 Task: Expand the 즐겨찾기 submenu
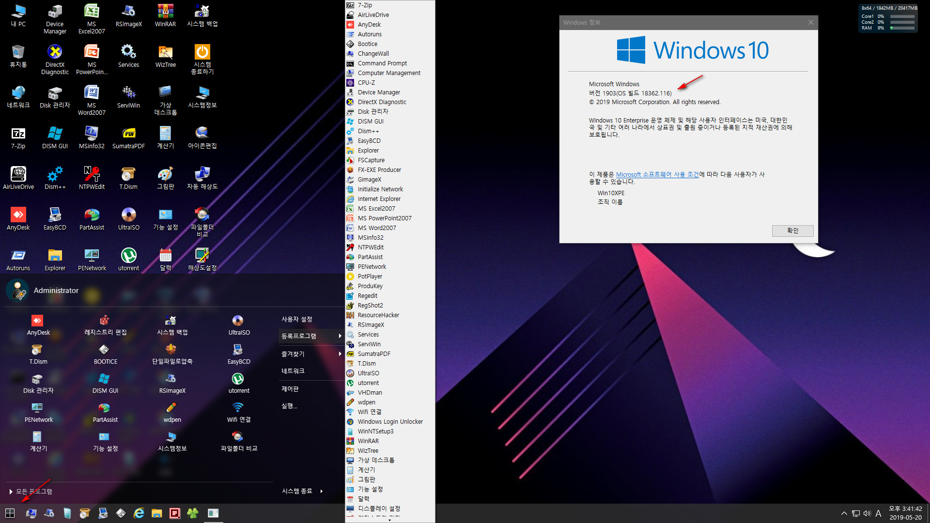(x=311, y=354)
